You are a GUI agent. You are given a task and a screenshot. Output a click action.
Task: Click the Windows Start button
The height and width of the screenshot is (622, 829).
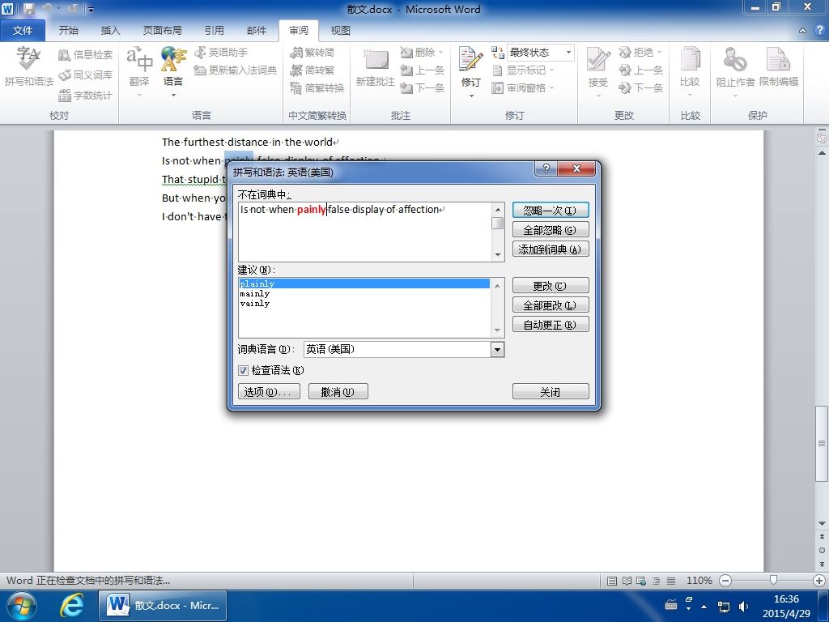pyautogui.click(x=20, y=605)
